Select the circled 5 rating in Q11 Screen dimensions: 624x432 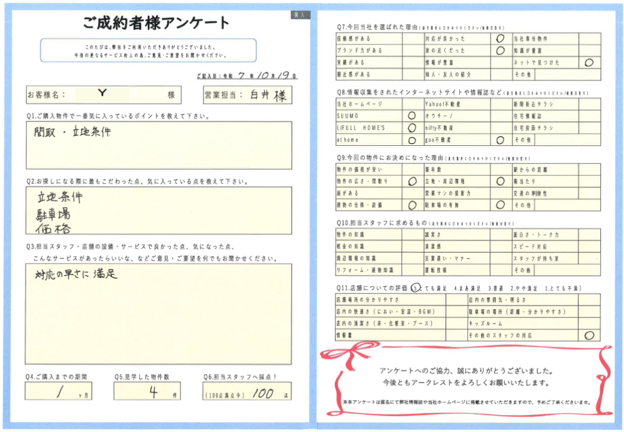416,289
